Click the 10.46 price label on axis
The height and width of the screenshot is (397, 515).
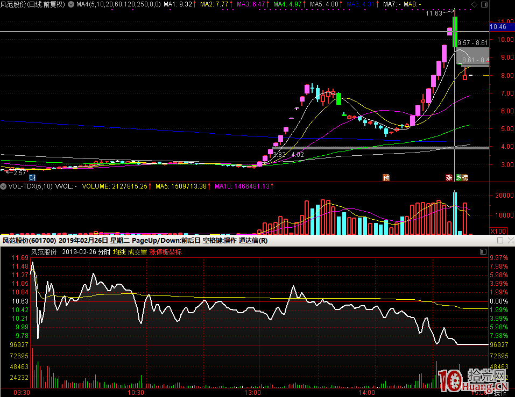click(498, 27)
